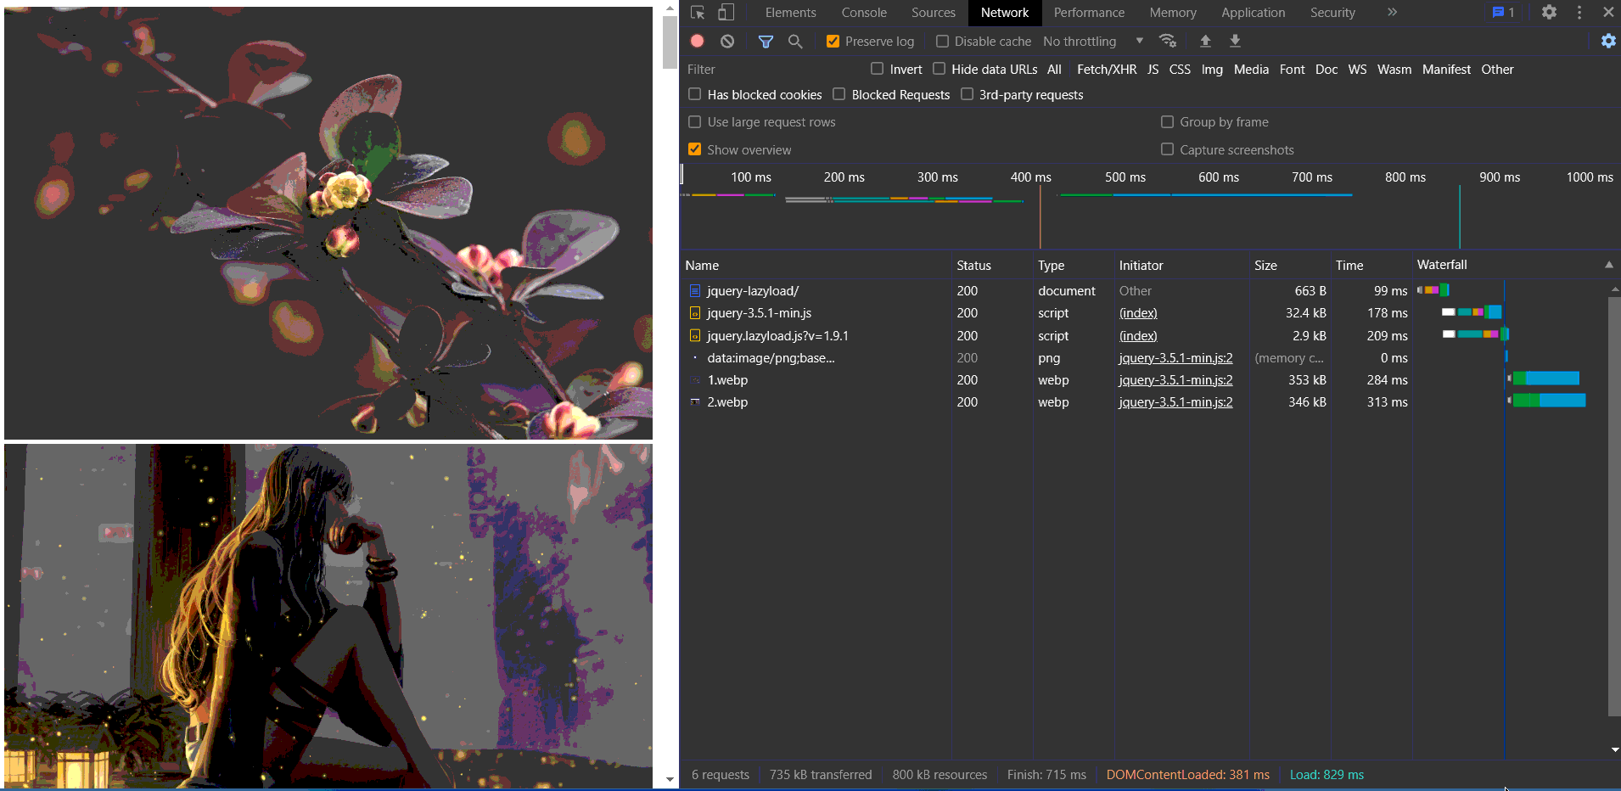Toggle the device toolbar icon
This screenshot has width=1621, height=791.
[x=726, y=13]
